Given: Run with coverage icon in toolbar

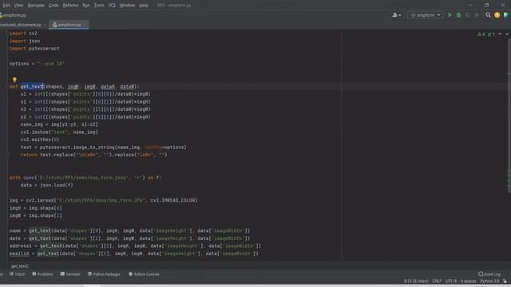Looking at the screenshot, I should tap(468, 15).
